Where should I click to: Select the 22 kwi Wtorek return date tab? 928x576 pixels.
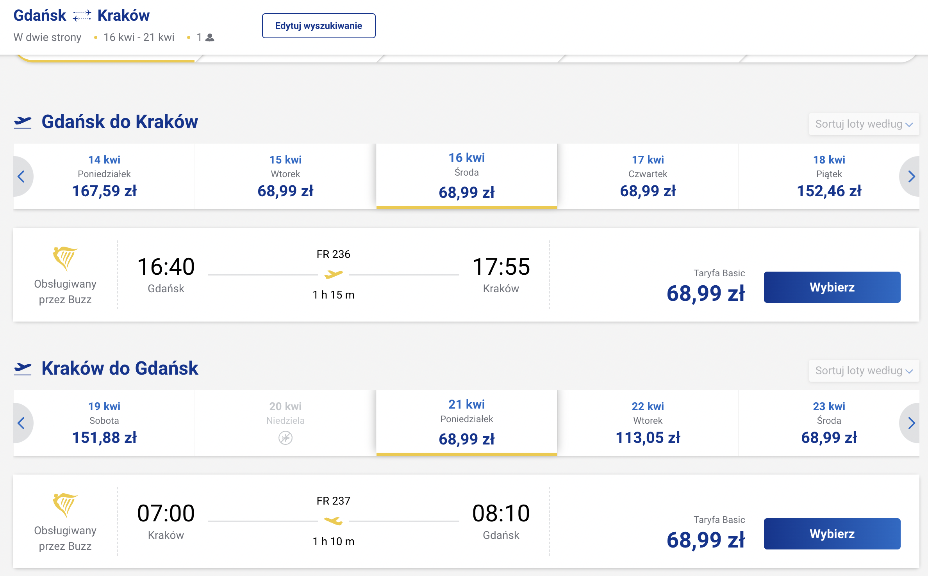(648, 423)
